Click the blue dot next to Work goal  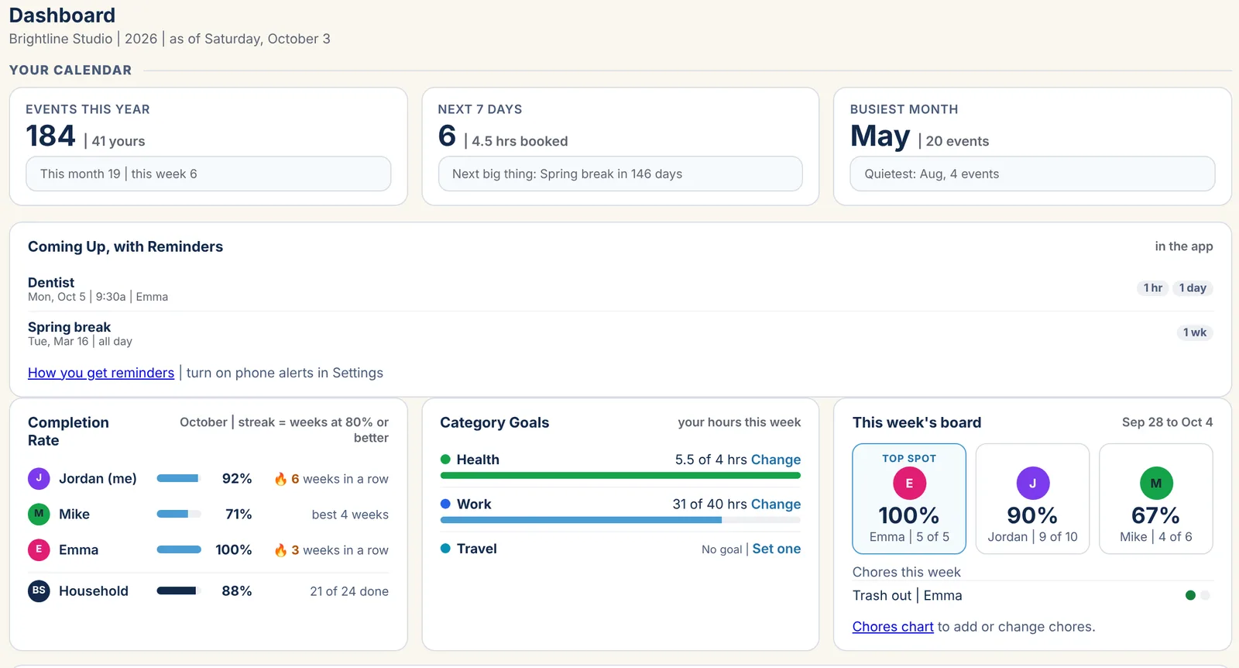click(x=445, y=504)
